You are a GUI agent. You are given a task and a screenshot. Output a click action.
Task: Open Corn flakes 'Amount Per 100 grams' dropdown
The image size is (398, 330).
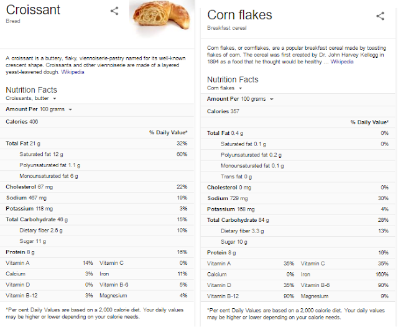coord(240,99)
